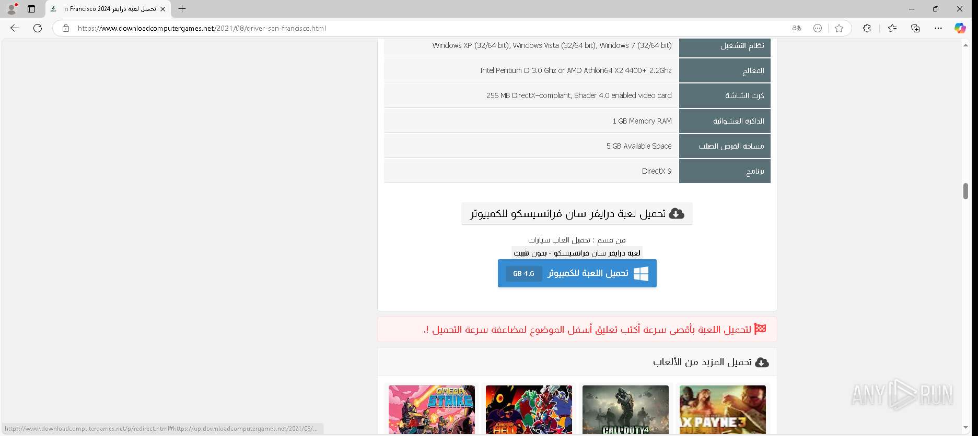Open a new tab with plus button
Screen dimensions: 978x436
[x=182, y=9]
